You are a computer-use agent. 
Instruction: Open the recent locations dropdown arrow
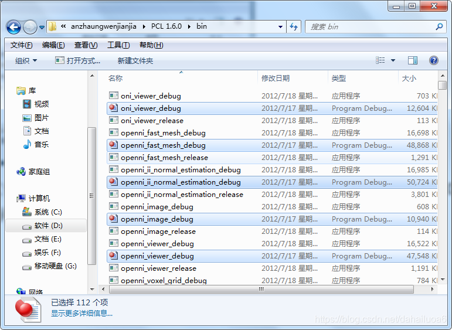(x=42, y=28)
